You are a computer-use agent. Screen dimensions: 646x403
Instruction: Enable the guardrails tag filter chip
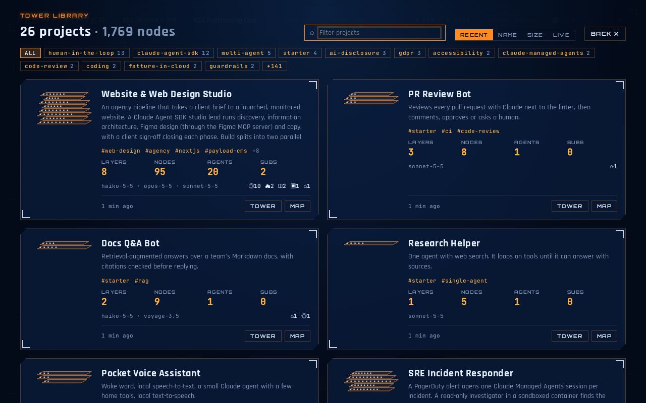click(232, 66)
